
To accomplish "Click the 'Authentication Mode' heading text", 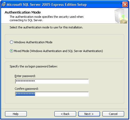I will click(x=23, y=12).
